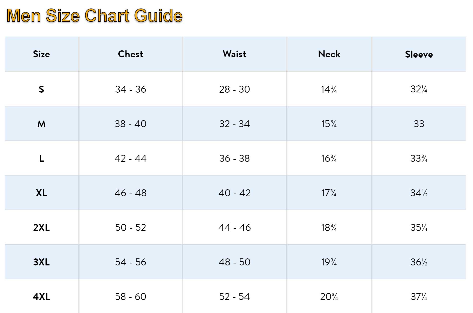
Task: Select the M size row label
Action: tap(41, 124)
